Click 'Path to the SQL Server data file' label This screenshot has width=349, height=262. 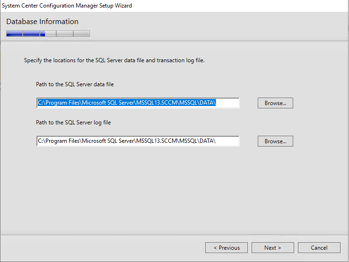pyautogui.click(x=75, y=84)
